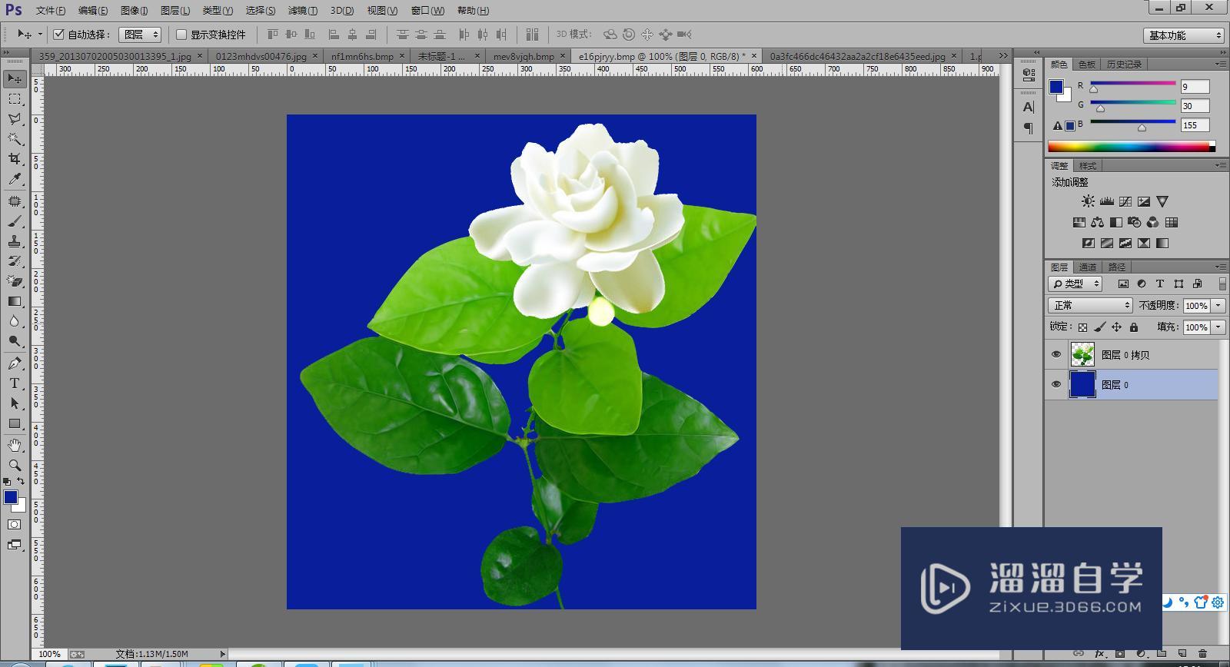Toggle lock all for layer
The image size is (1230, 667).
pos(1134,327)
